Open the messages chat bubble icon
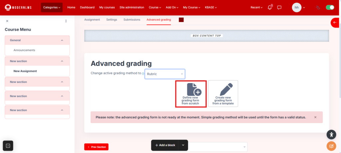The image size is (341, 153). click(x=279, y=7)
